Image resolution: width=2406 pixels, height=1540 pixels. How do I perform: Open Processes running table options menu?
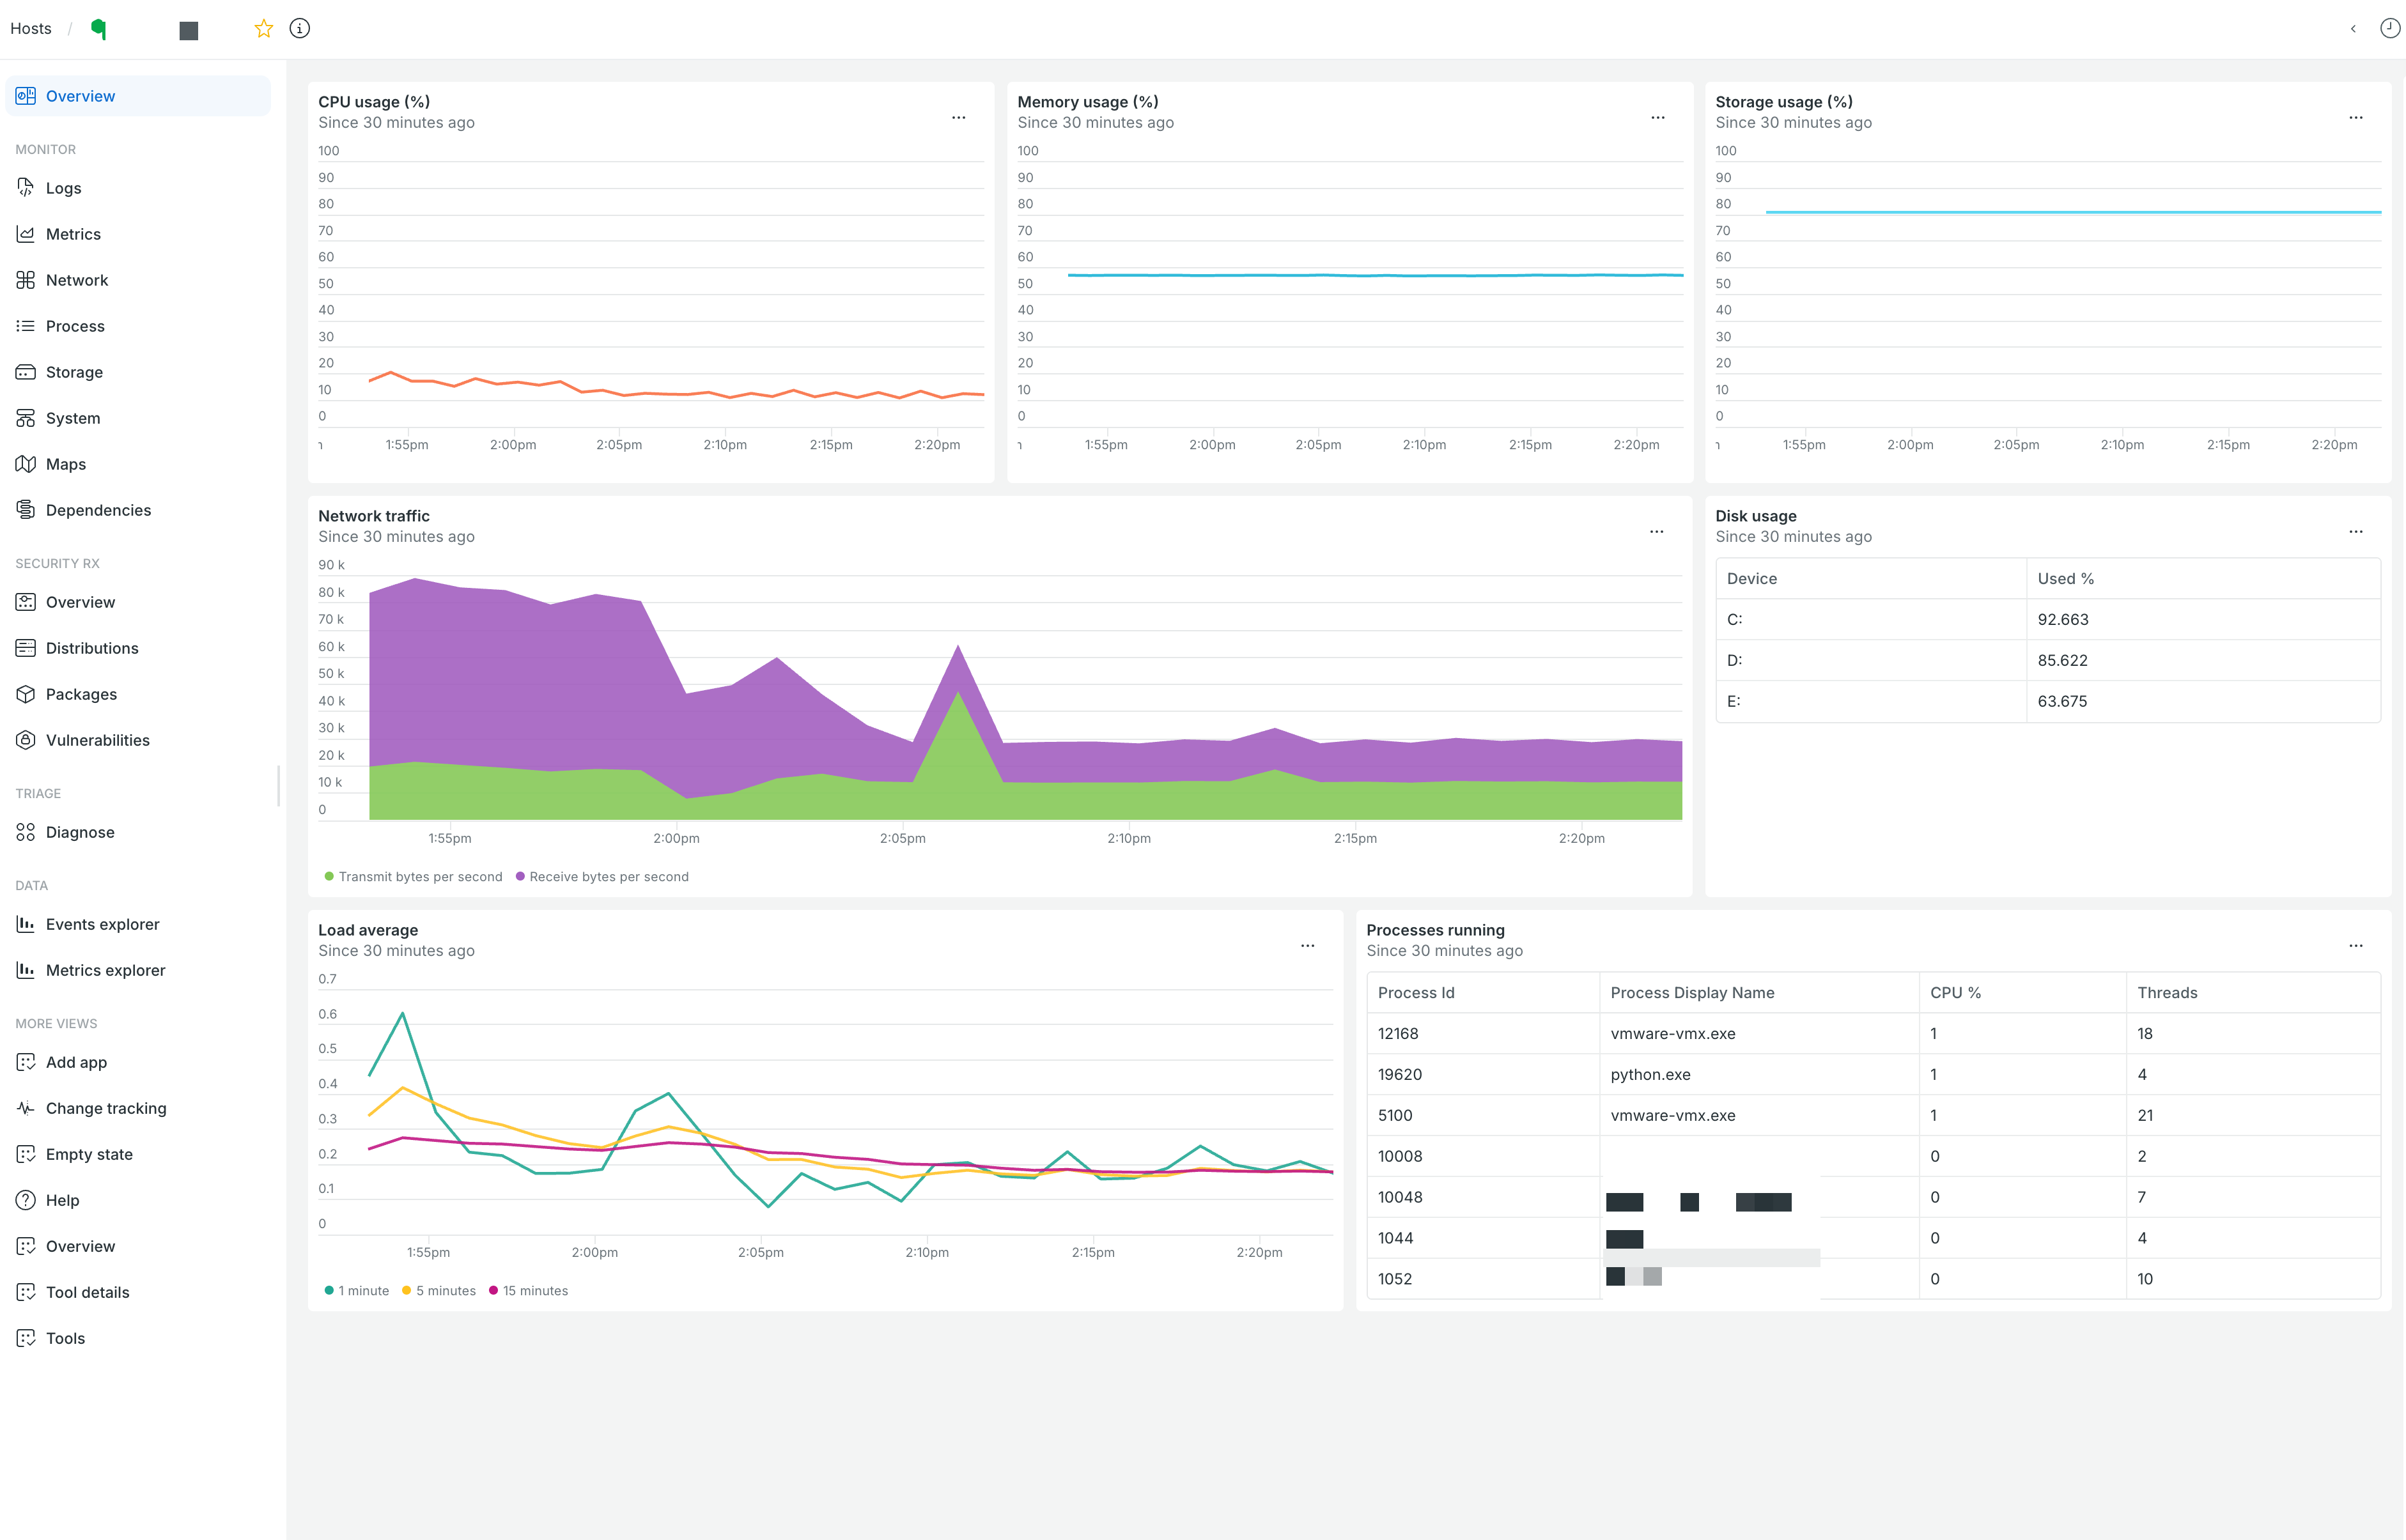(x=2356, y=946)
